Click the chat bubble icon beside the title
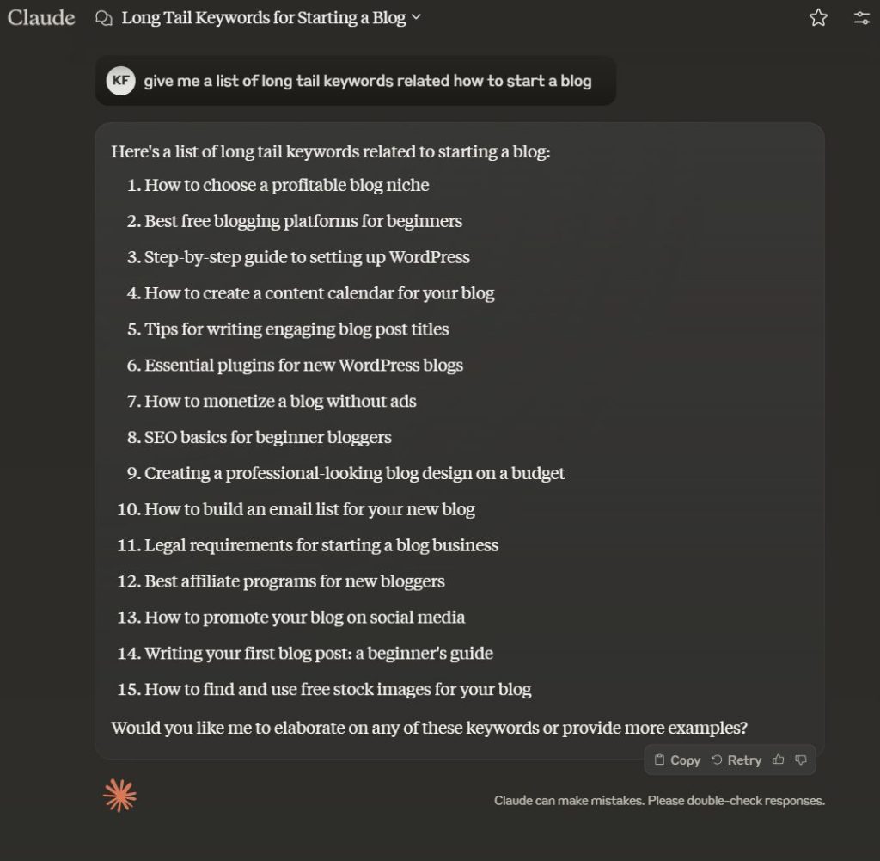880x861 pixels. pos(105,17)
